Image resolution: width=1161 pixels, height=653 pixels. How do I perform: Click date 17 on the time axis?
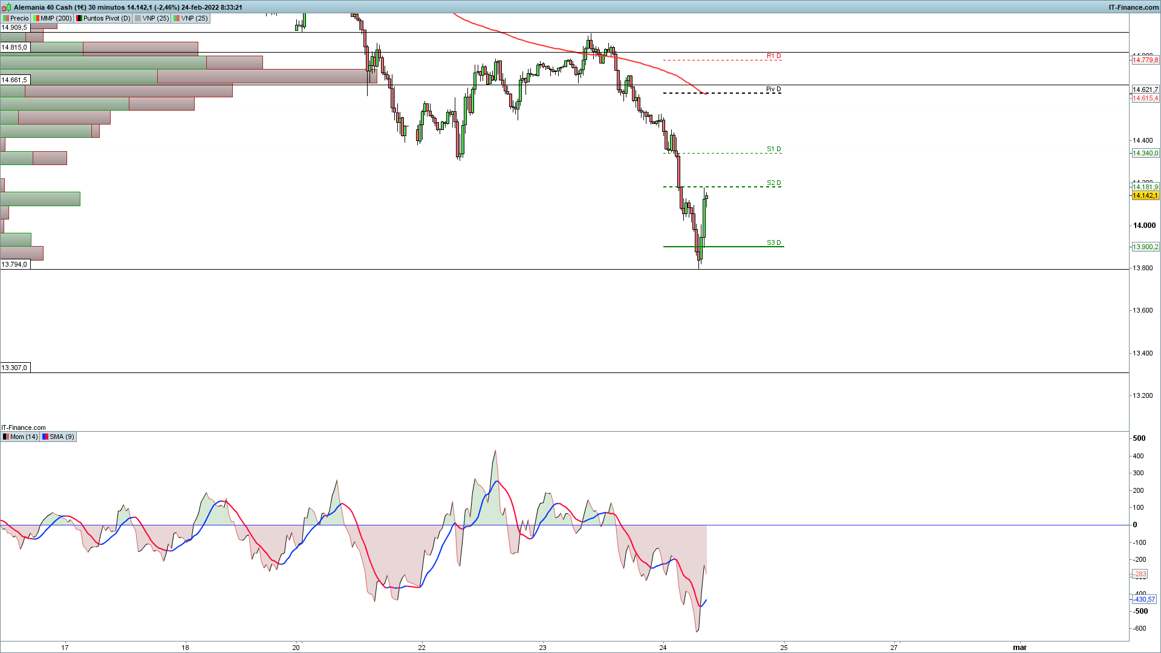pos(65,648)
